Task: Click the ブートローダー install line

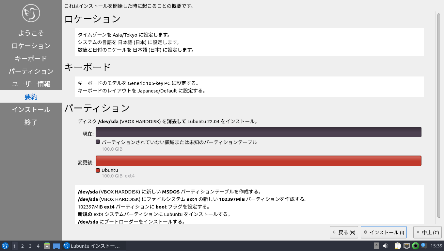Action: click(x=131, y=222)
